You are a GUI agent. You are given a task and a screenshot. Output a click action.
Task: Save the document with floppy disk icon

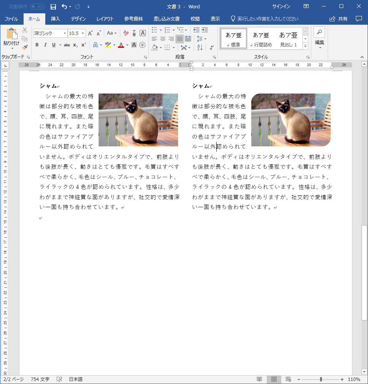pyautogui.click(x=53, y=6)
